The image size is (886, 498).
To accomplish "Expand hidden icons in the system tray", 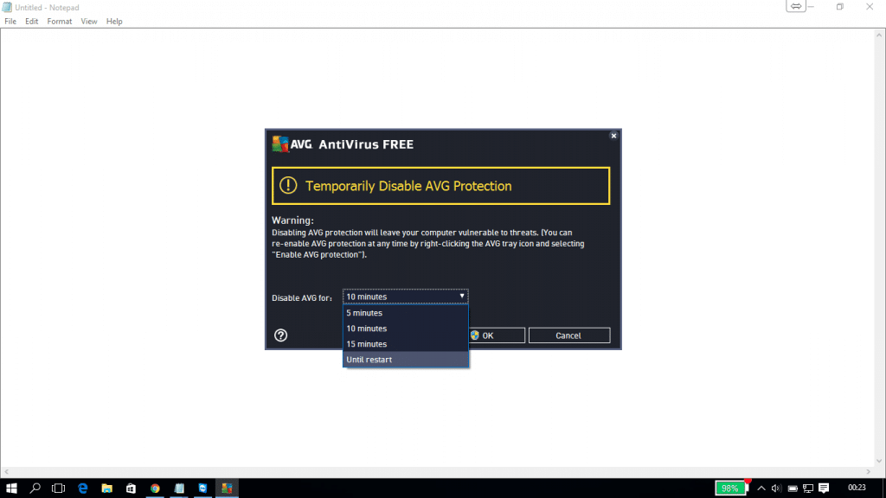I will pos(761,488).
